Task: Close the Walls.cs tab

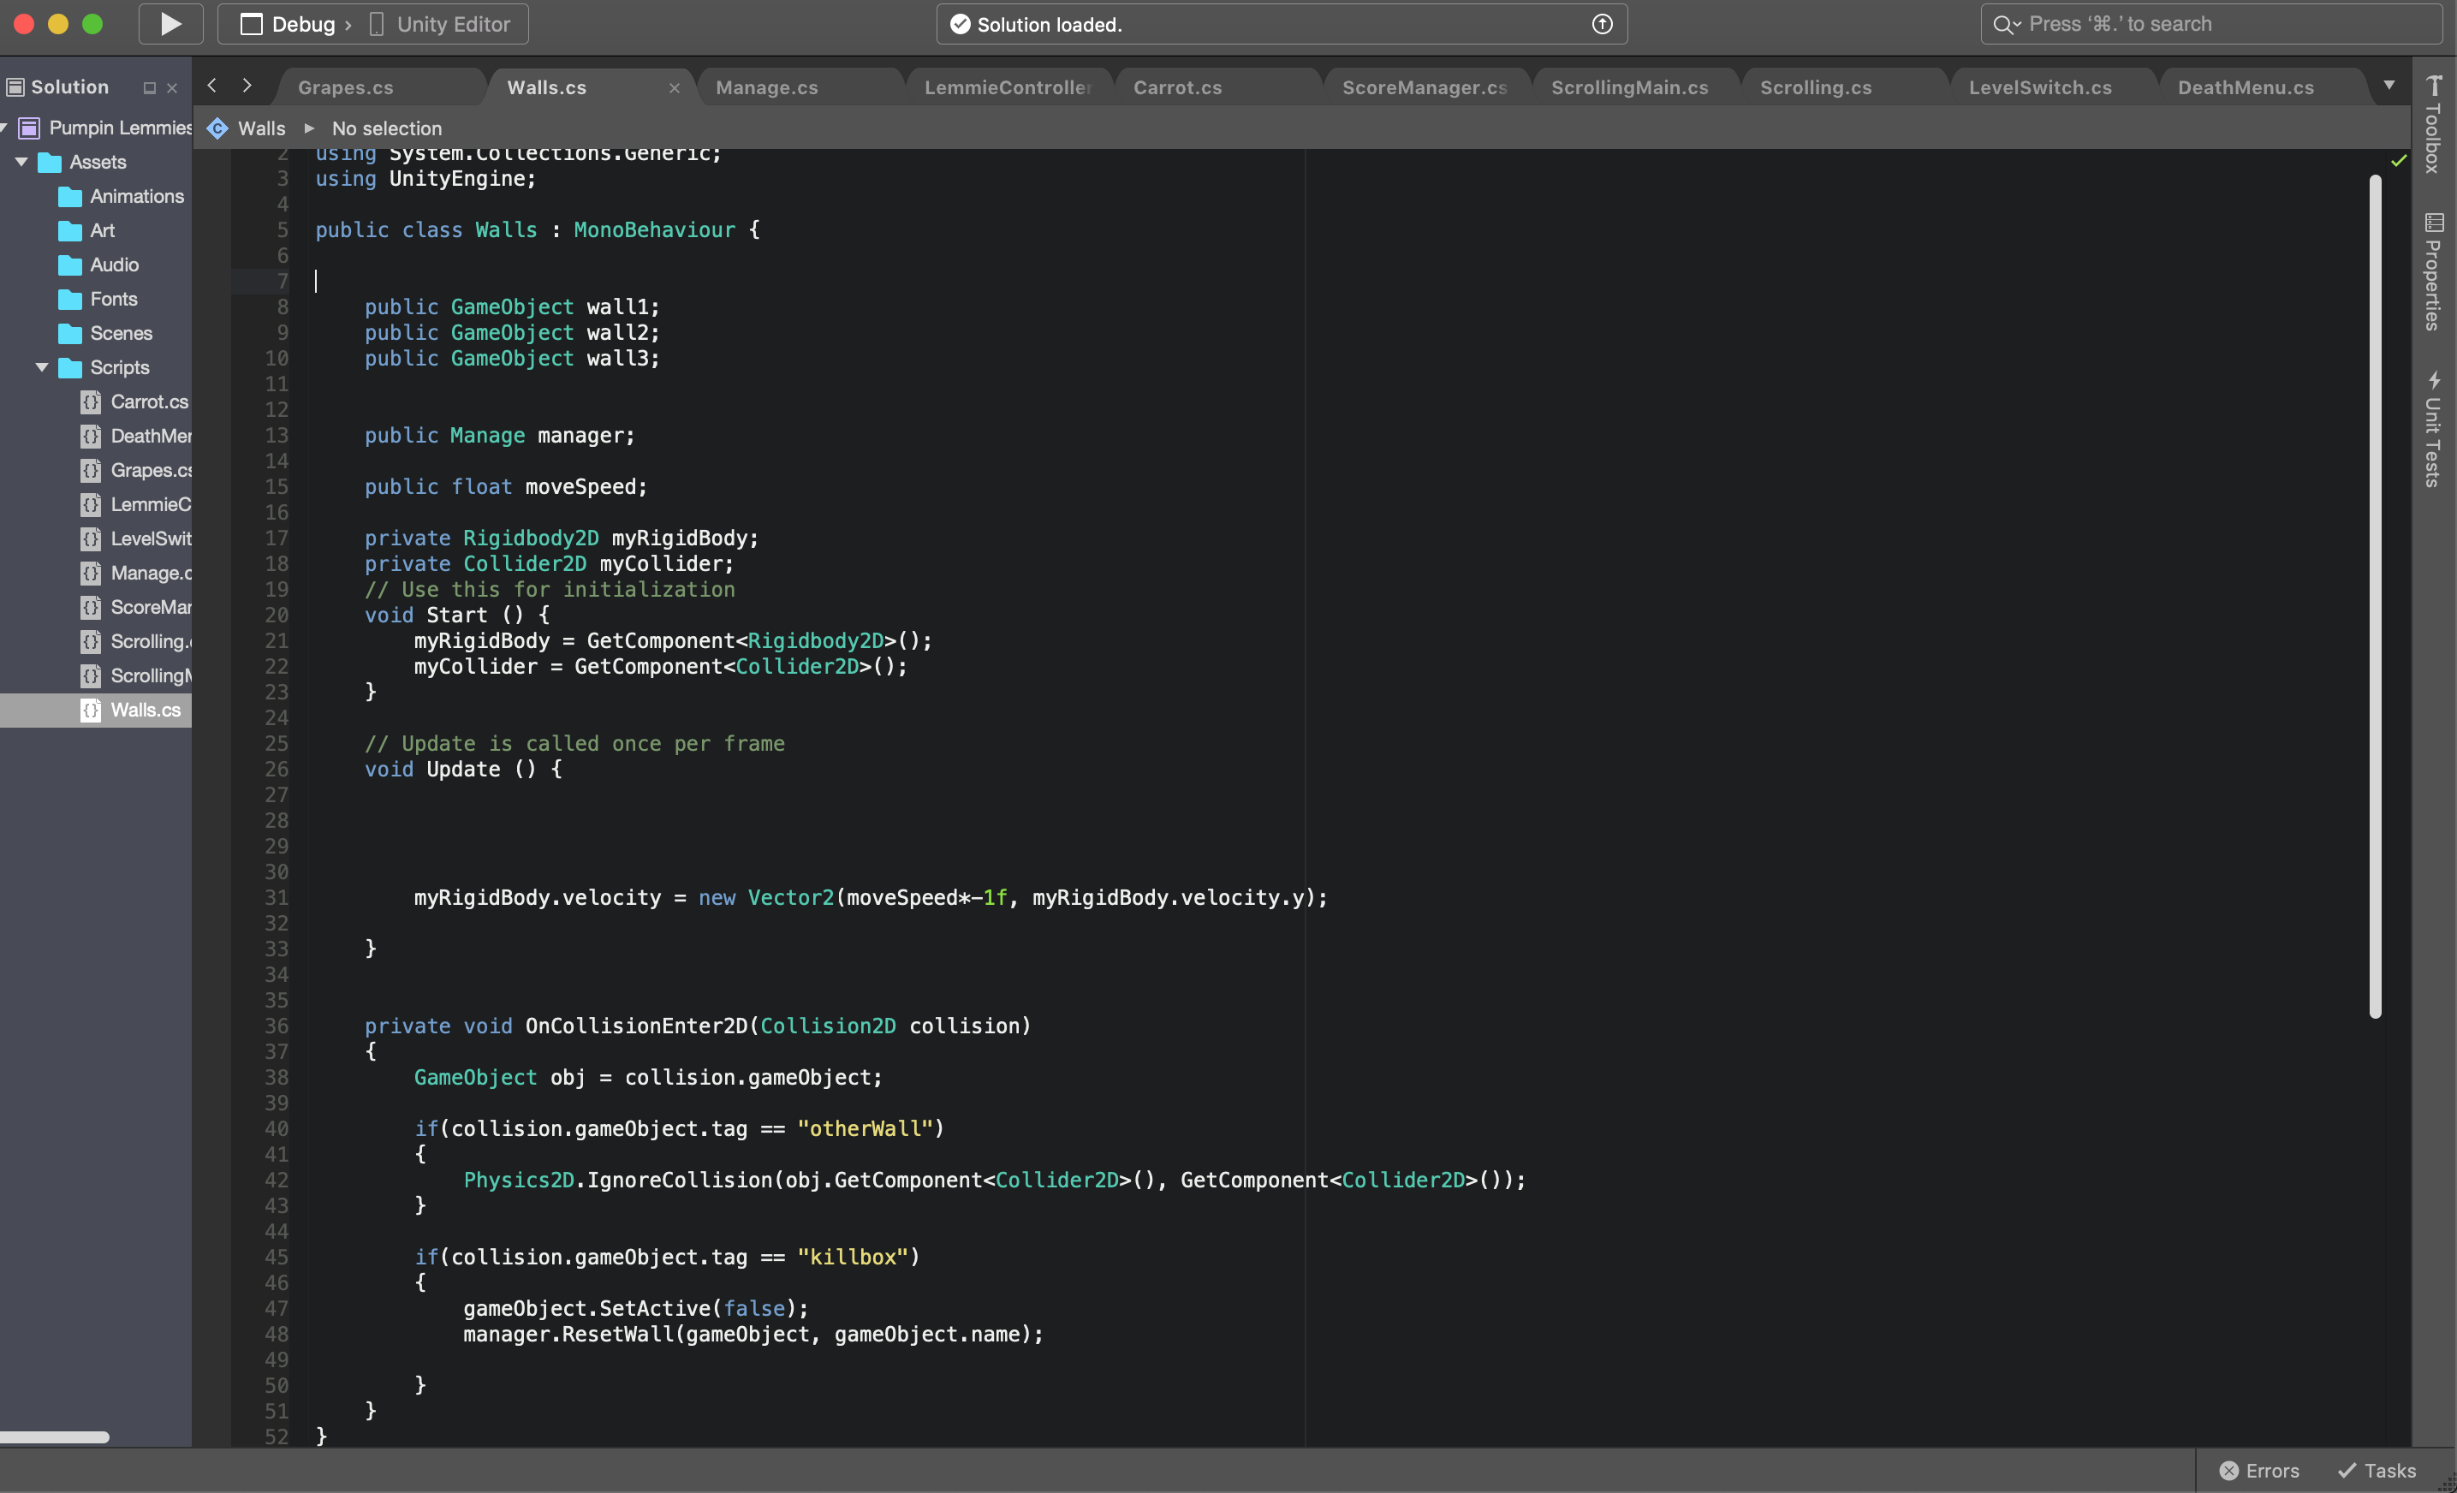Action: [674, 88]
